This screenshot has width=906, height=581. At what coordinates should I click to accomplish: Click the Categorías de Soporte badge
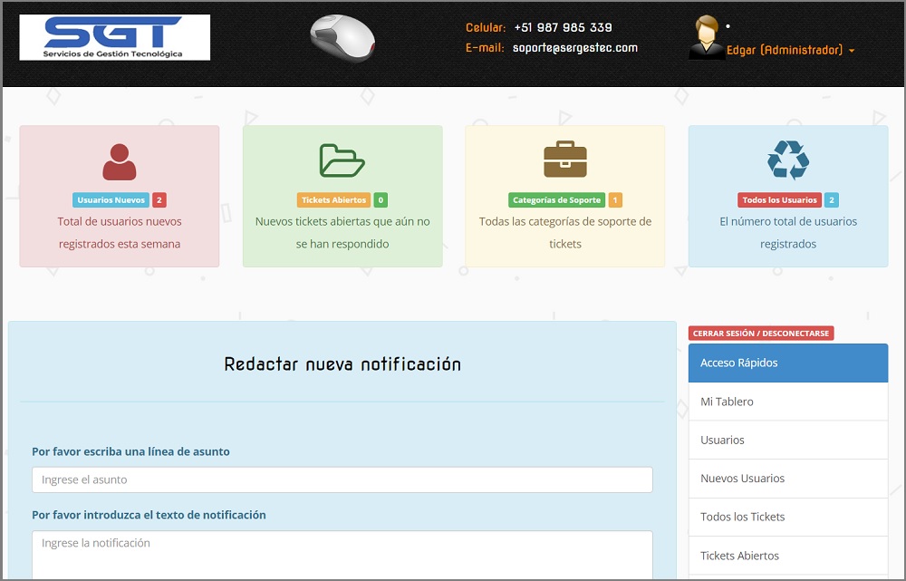556,200
